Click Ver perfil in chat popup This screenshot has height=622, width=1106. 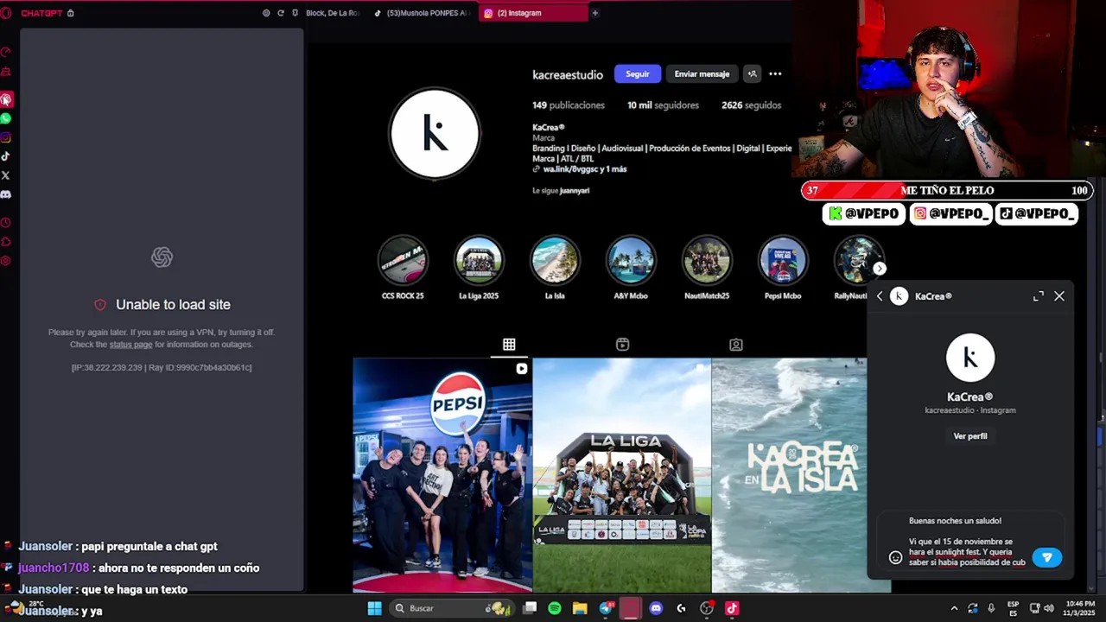coord(970,436)
